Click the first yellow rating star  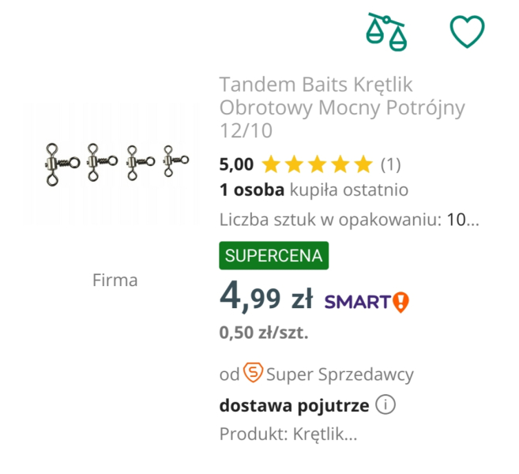click(271, 165)
